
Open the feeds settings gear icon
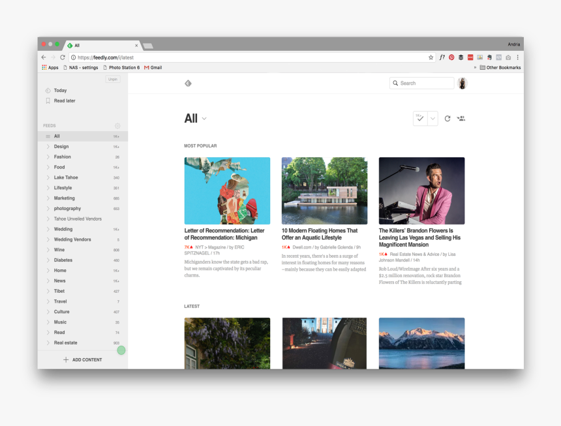pos(117,126)
